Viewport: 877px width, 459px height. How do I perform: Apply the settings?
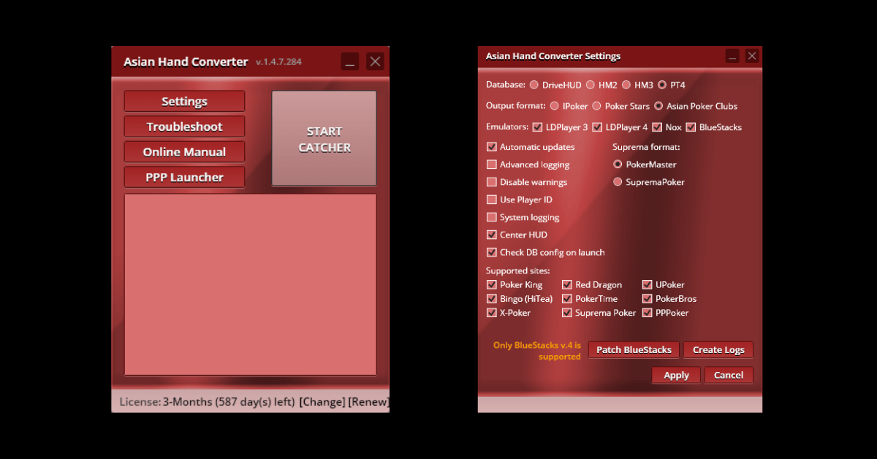coord(676,375)
